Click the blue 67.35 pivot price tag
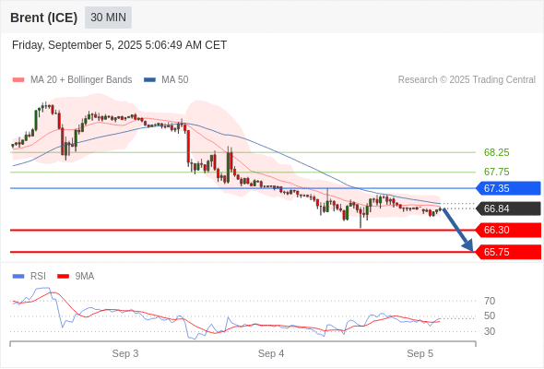 click(508, 188)
